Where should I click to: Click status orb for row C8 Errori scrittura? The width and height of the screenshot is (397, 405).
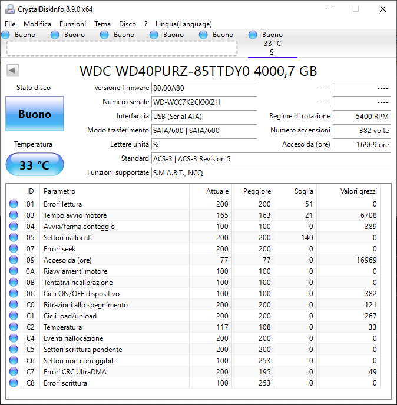tap(14, 383)
